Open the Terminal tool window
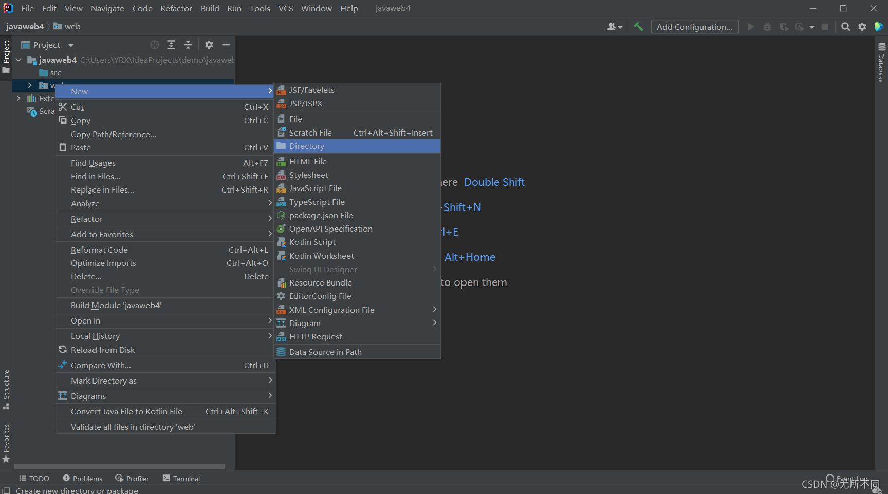 [x=181, y=478]
